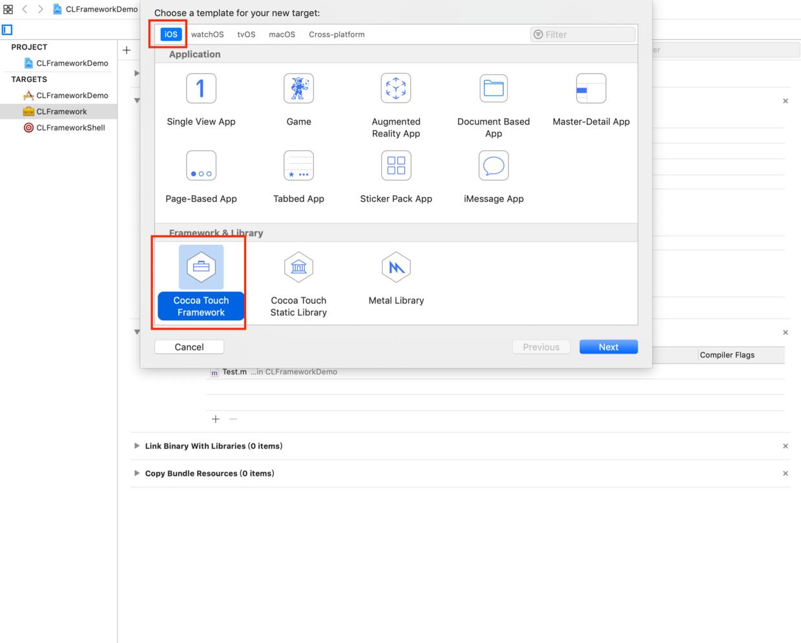Switch to the watchOS template tab
The height and width of the screenshot is (643, 801).
207,34
